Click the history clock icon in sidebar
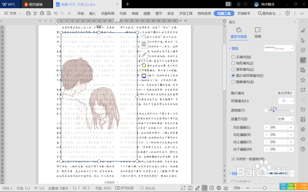This screenshot has width=308, height=192. (x=303, y=139)
